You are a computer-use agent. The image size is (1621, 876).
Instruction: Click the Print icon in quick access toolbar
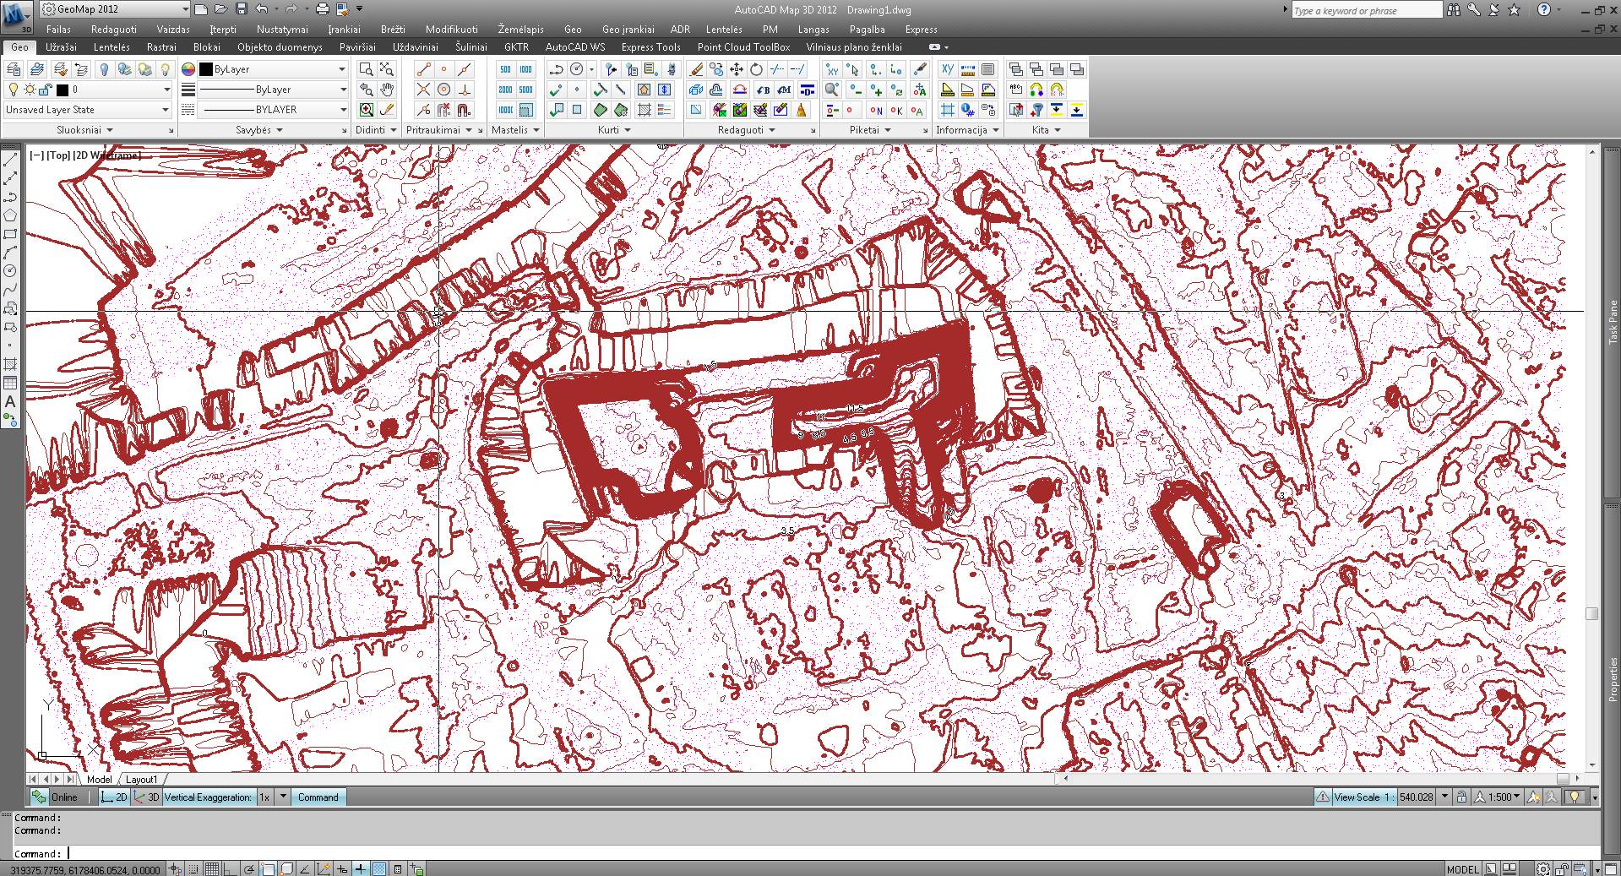322,9
